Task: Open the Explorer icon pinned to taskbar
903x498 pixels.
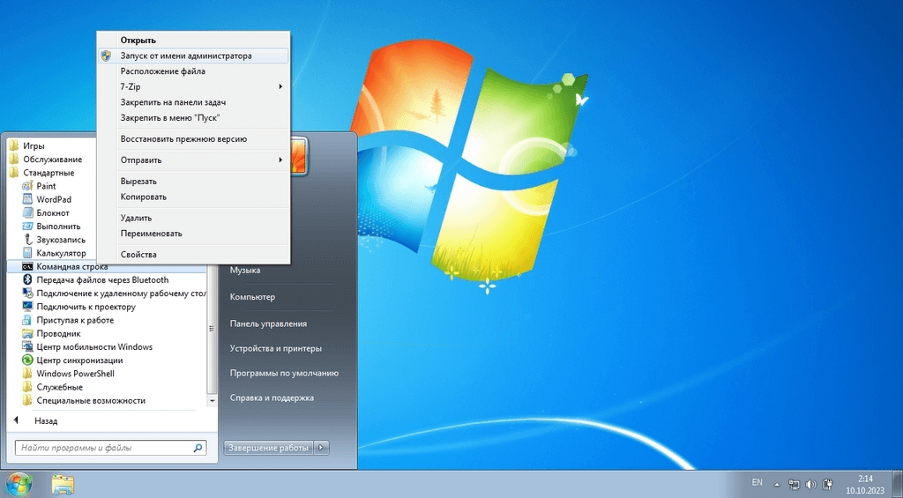Action: [x=63, y=484]
